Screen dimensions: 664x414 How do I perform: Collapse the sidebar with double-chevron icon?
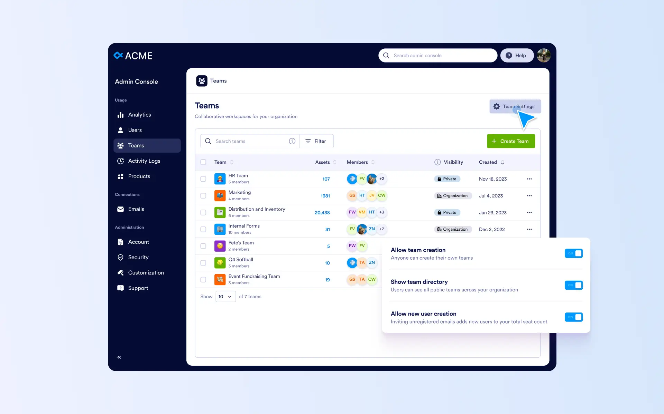coord(119,357)
